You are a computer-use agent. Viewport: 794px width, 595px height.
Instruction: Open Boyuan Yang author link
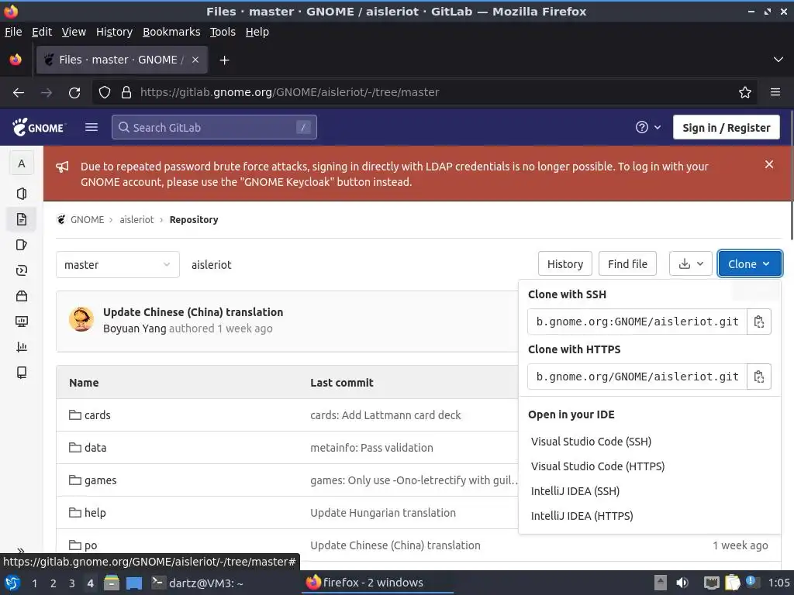(x=135, y=328)
